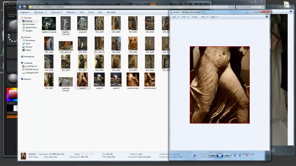Start slide show with the center round button
This screenshot has height=166, width=296.
[x=220, y=155]
